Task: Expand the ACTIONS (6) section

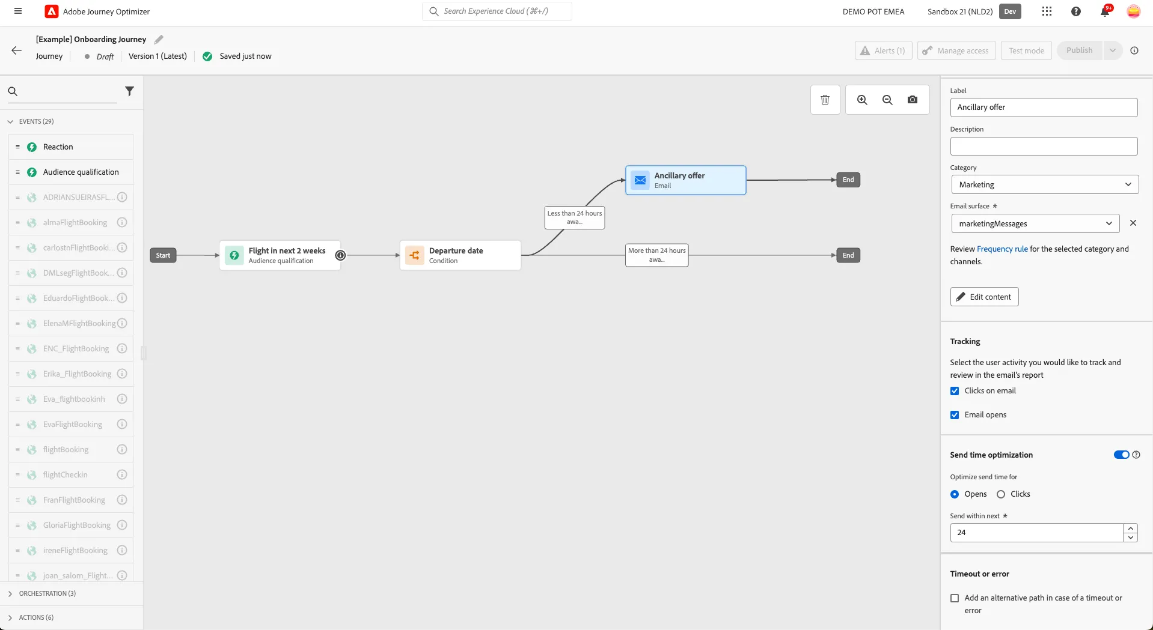Action: coord(10,617)
